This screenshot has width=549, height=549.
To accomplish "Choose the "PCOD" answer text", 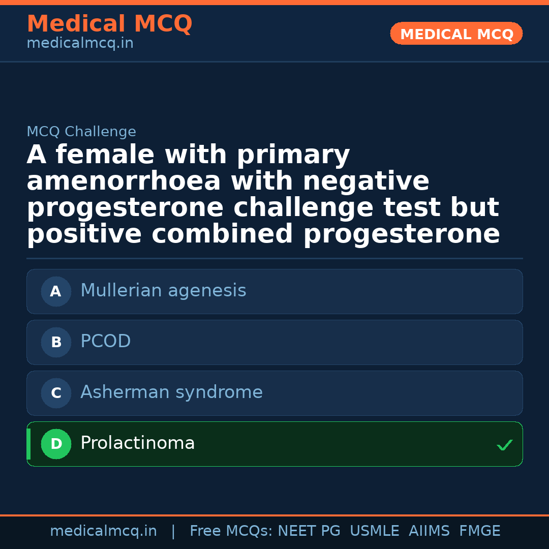I will (106, 342).
